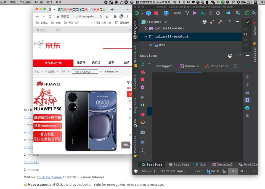Click the red bug debug icon in Services
The width and height of the screenshot is (265, 189).
[143, 72]
